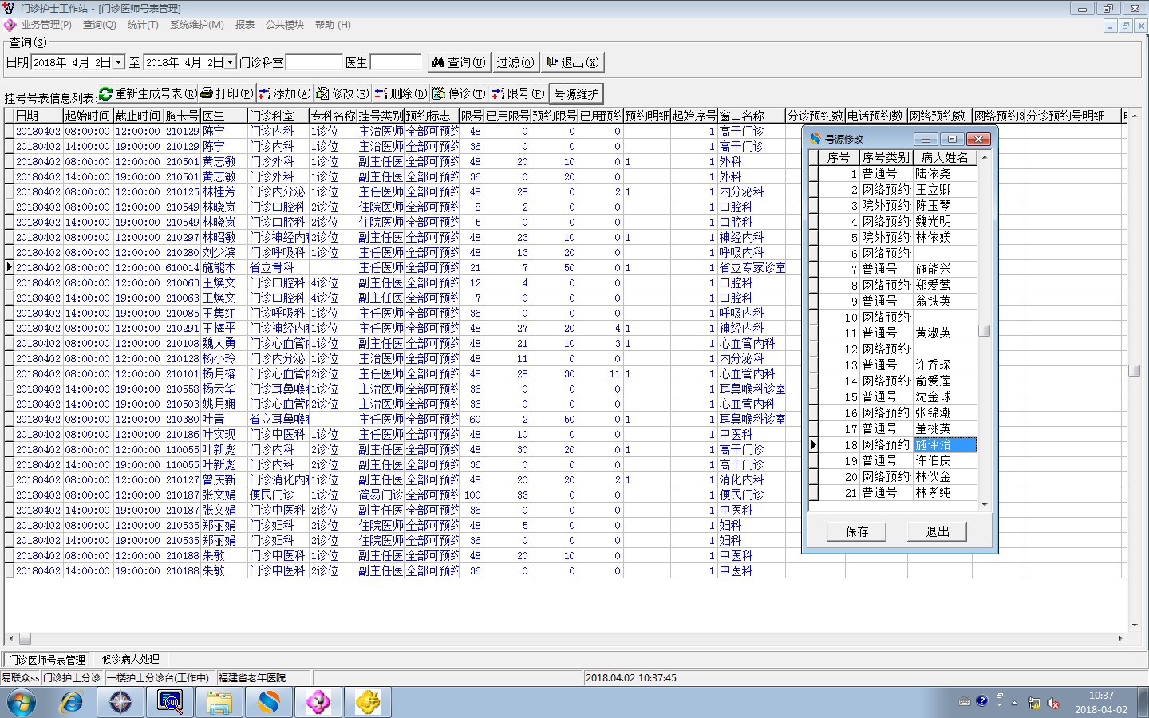Open the start date dropdown calendar
The width and height of the screenshot is (1149, 718).
119,62
